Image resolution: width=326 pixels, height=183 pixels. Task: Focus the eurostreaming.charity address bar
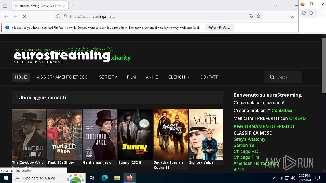pyautogui.click(x=158, y=17)
